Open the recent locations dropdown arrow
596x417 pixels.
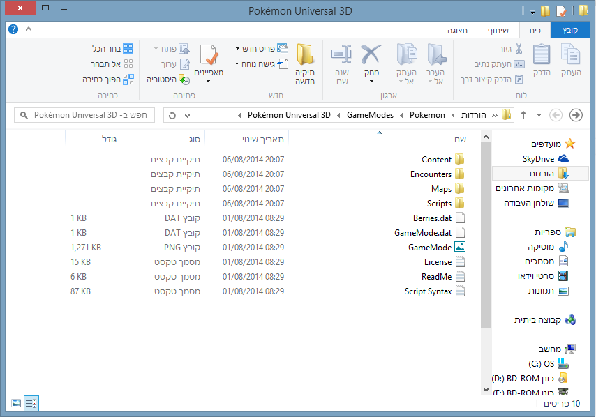(539, 115)
